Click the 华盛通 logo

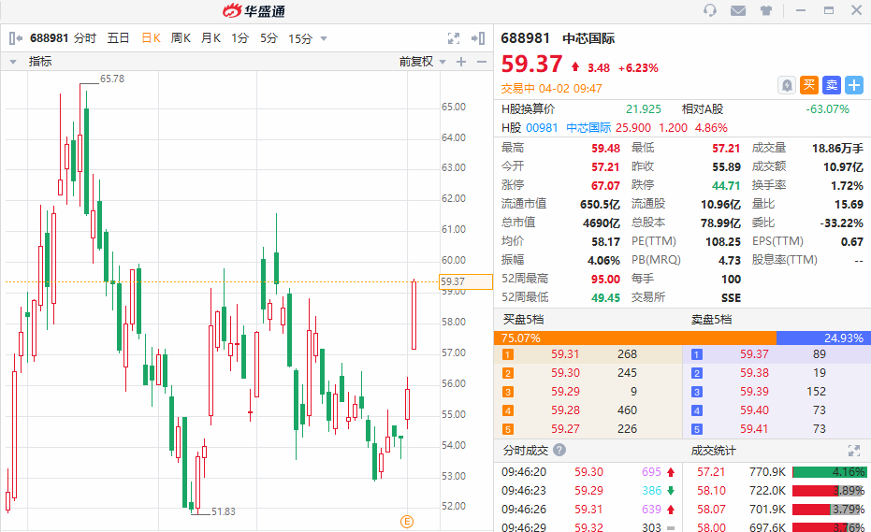pyautogui.click(x=254, y=10)
